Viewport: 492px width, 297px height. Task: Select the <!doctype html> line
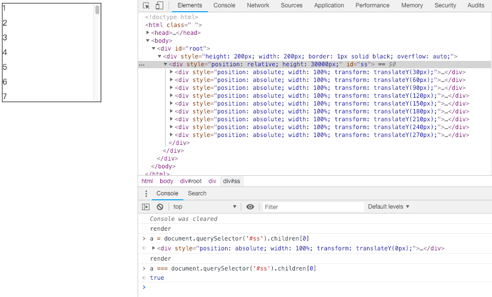point(172,17)
